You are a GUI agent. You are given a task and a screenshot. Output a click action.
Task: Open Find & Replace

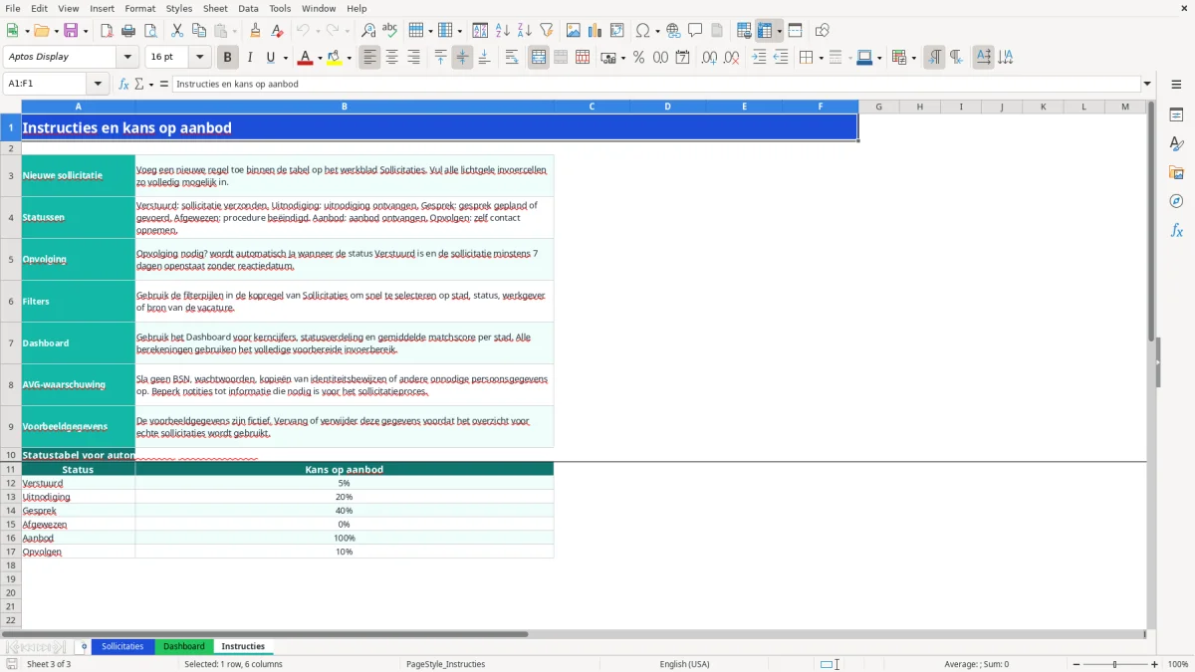click(368, 31)
